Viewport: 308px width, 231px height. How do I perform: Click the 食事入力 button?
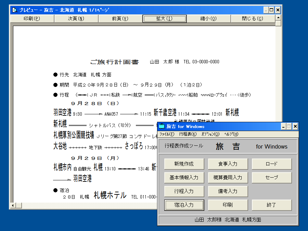coord(228,164)
